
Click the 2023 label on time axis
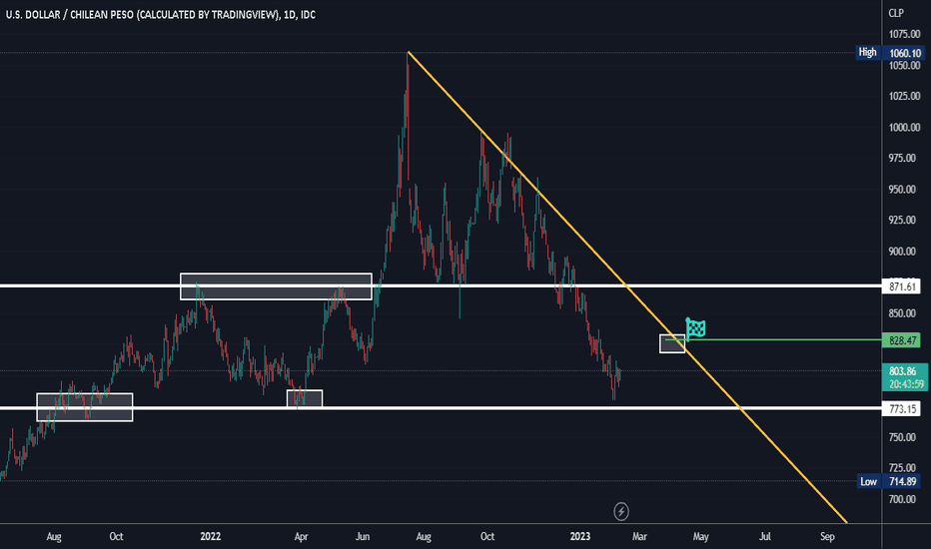coord(580,537)
